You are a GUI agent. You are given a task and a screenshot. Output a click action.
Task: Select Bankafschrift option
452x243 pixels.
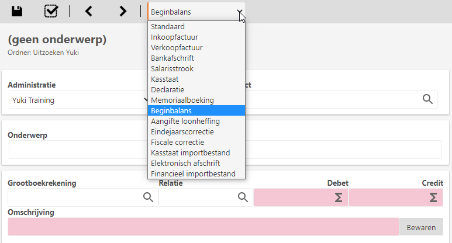click(172, 58)
